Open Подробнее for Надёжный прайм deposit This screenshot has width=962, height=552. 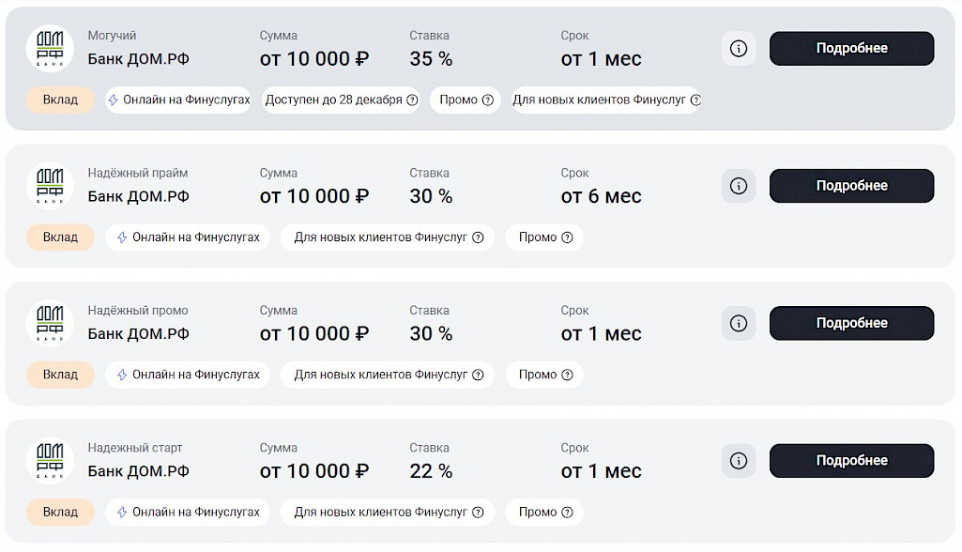[x=851, y=186]
